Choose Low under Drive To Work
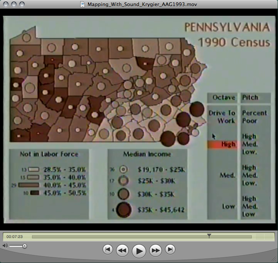This screenshot has height=263, width=278. (x=228, y=206)
